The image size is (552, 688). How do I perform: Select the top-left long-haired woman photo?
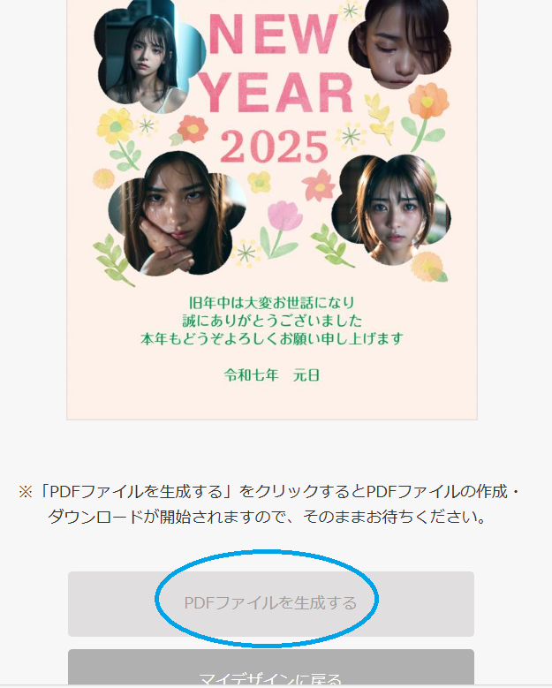click(149, 57)
